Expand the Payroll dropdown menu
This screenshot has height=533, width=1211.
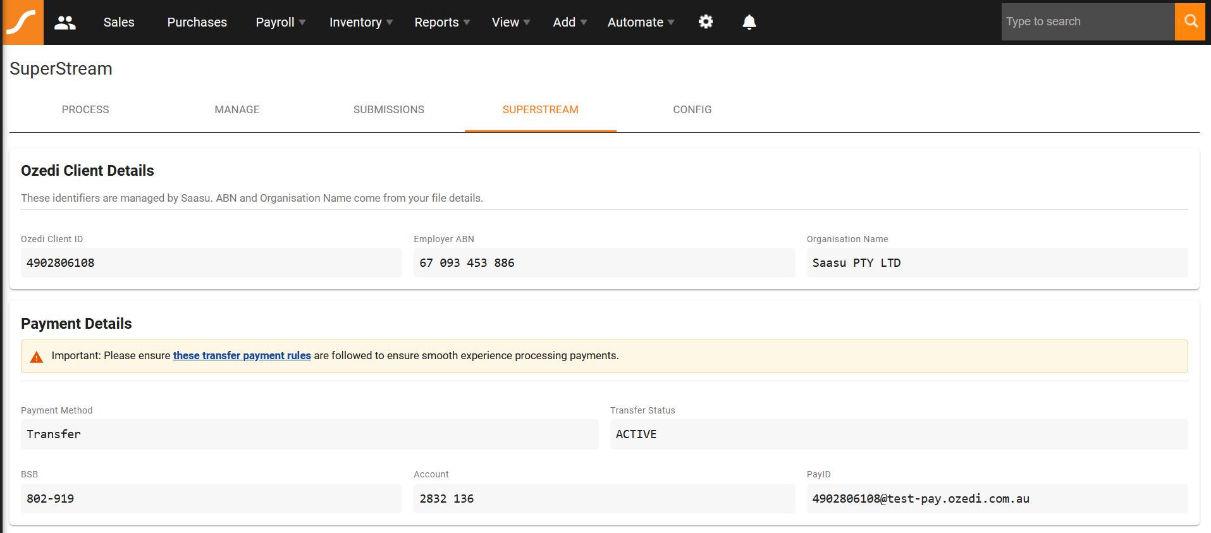(x=281, y=22)
